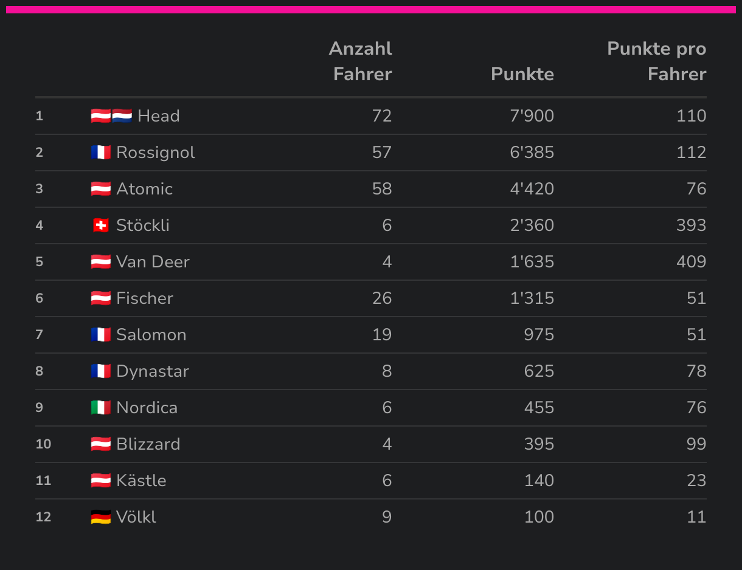Click the Salomon brand name

tap(151, 335)
